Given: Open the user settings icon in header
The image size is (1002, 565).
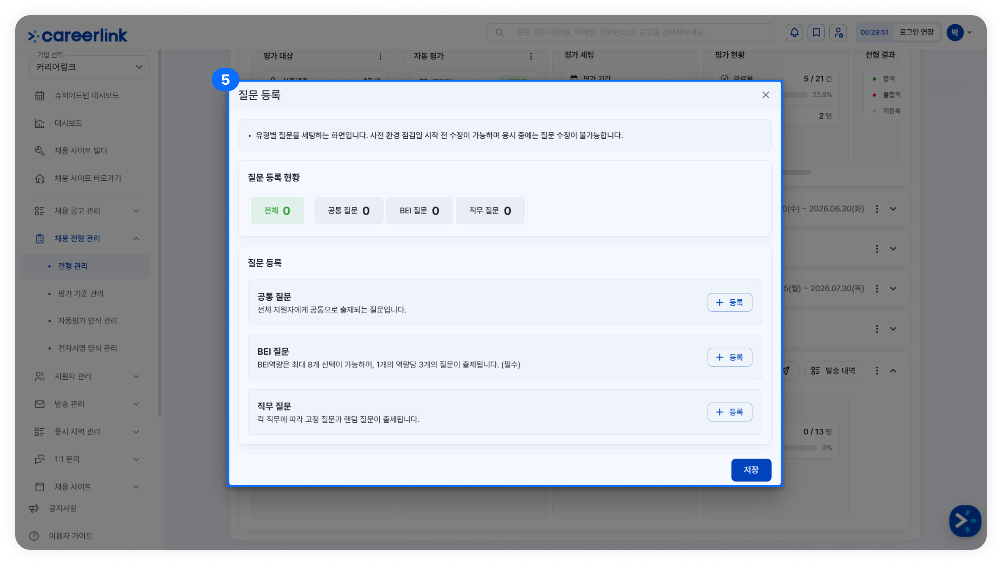Looking at the screenshot, I should [x=838, y=32].
